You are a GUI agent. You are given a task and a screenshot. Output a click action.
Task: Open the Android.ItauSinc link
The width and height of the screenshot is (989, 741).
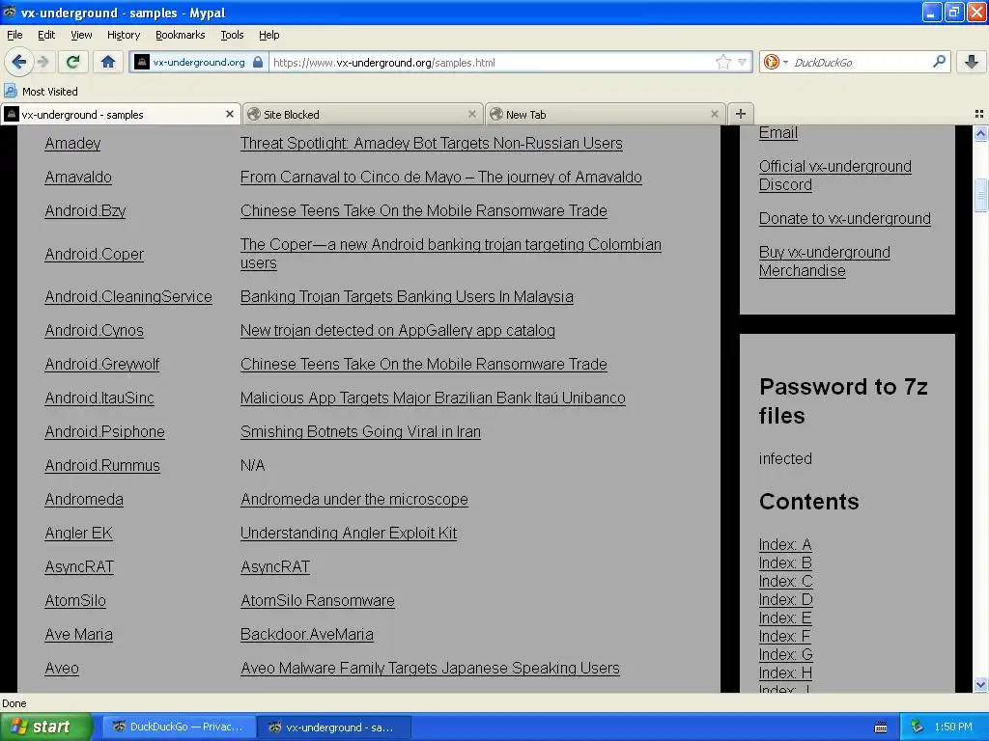coord(99,398)
